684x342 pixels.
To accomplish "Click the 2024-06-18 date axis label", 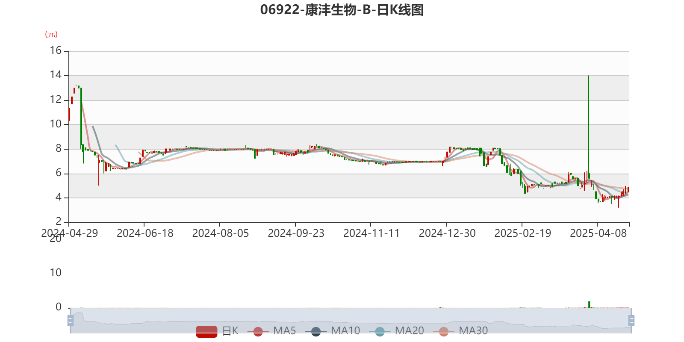I will pyautogui.click(x=145, y=233).
